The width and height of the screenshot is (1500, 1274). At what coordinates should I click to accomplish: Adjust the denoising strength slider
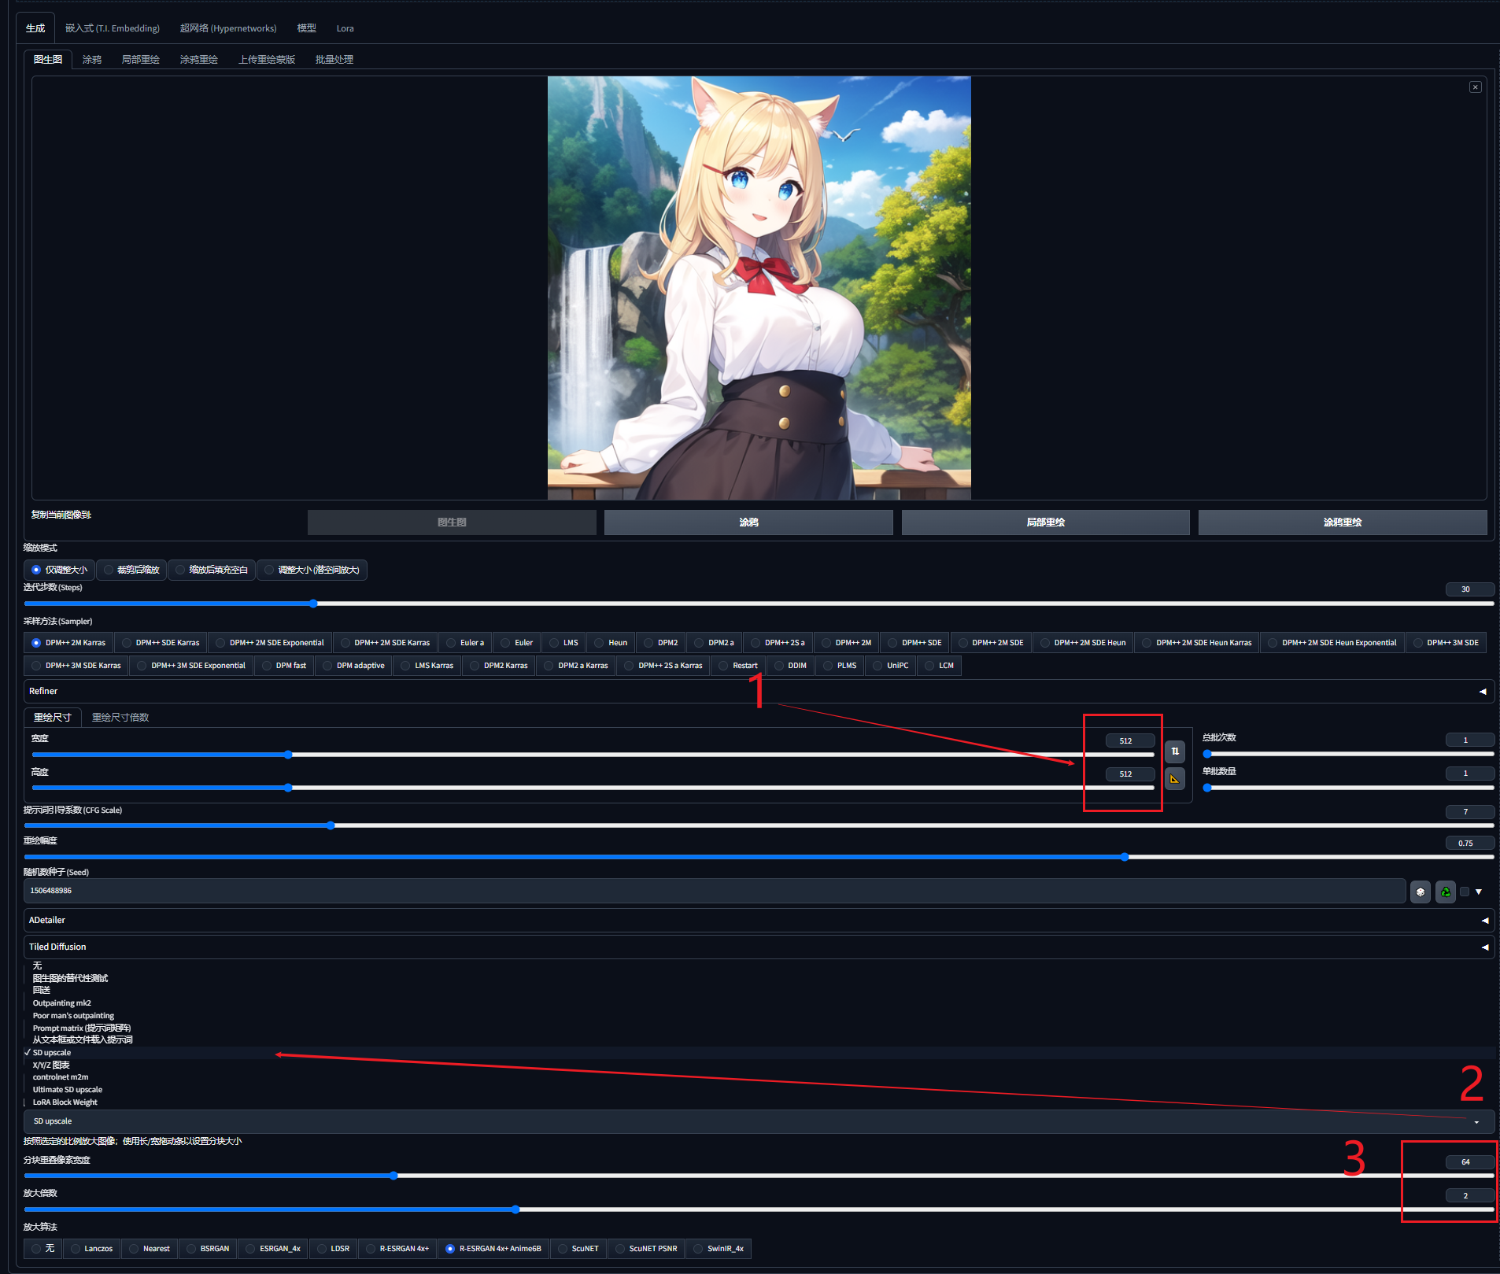click(x=759, y=857)
